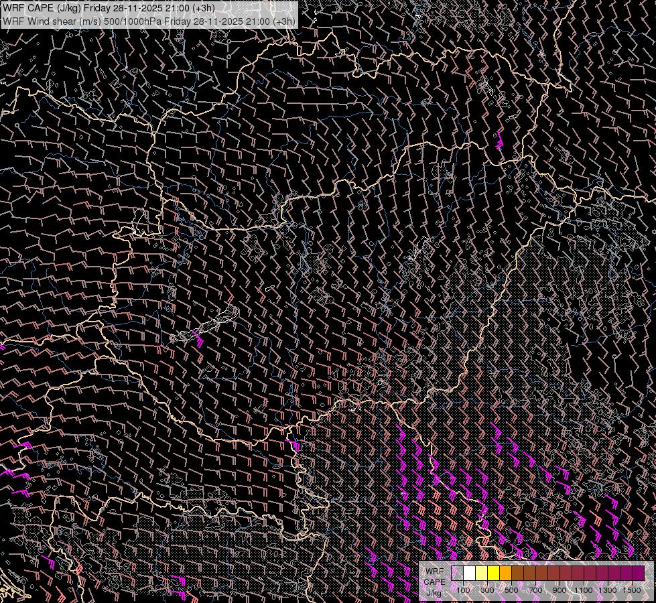This screenshot has width=656, height=603.
Task: Click the 1100 legend tick label
Action: (584, 590)
